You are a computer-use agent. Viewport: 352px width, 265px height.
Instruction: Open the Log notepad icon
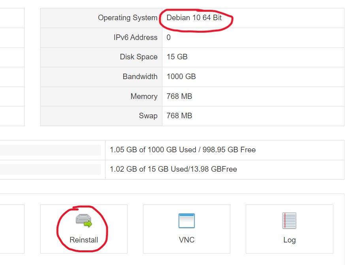pos(289,221)
